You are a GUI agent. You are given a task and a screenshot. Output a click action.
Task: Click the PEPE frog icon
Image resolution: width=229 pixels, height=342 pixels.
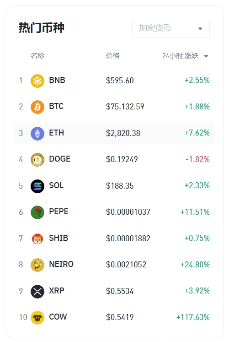[37, 212]
